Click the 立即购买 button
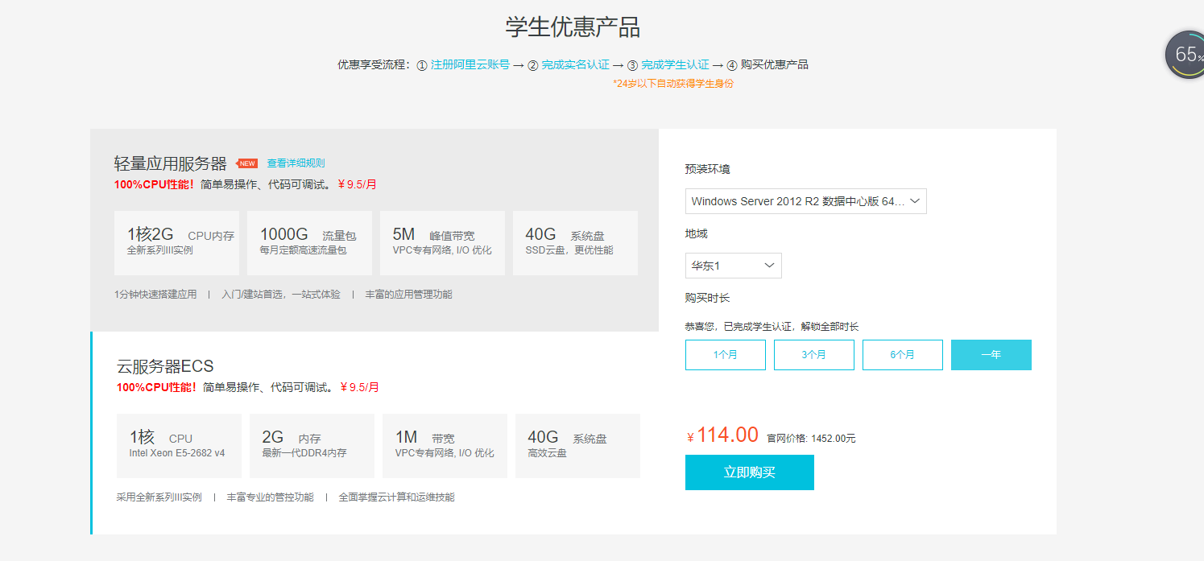Viewport: 1204px width, 561px height. (x=749, y=472)
